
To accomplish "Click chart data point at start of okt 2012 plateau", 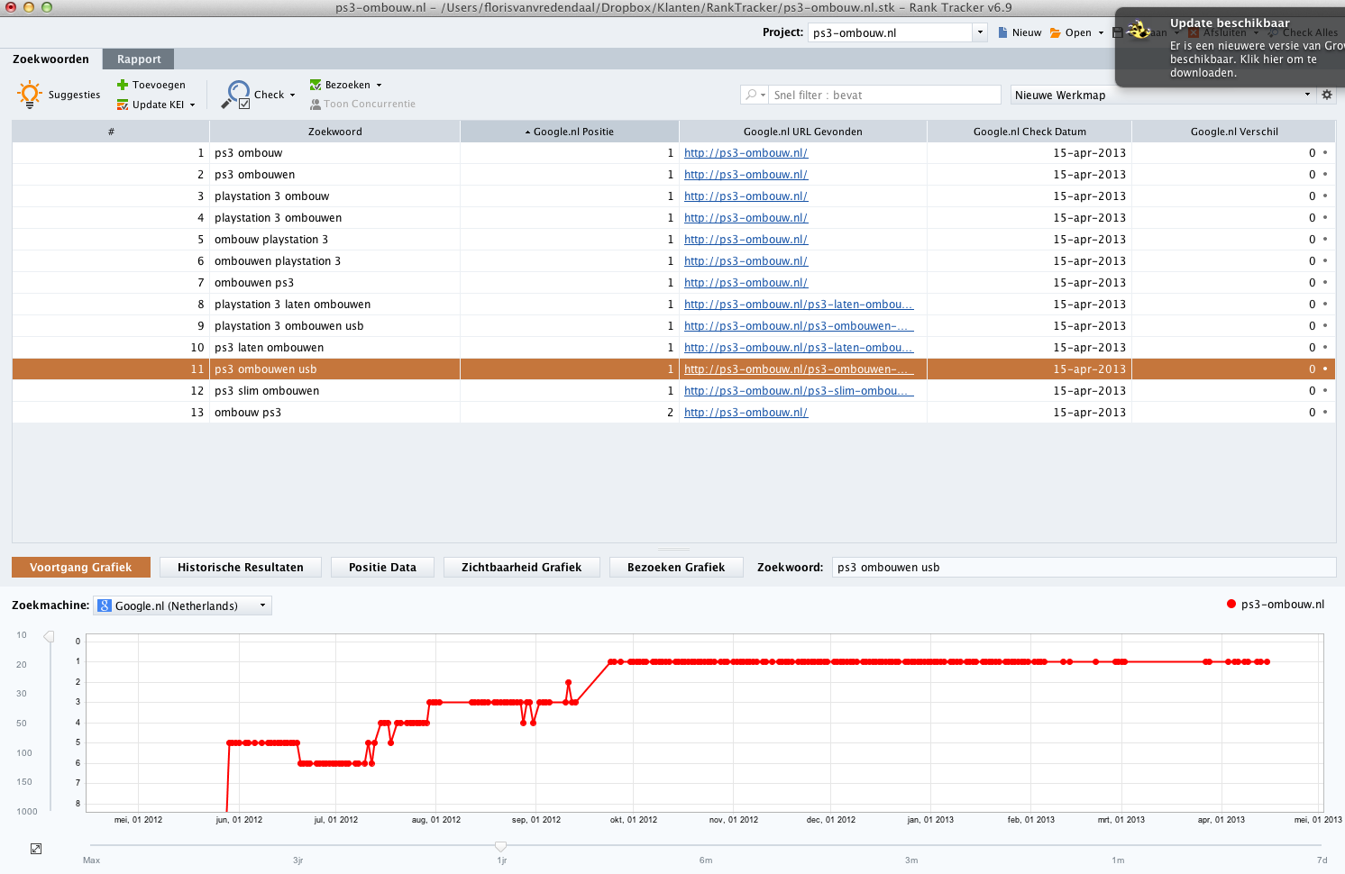I will click(611, 661).
